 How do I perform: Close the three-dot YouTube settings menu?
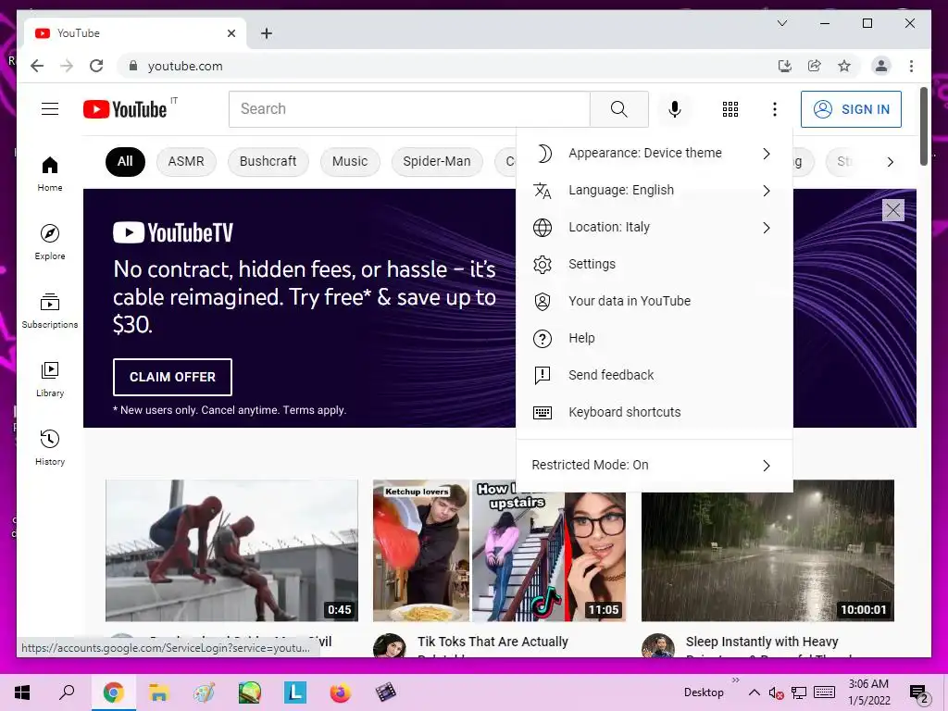pyautogui.click(x=775, y=109)
